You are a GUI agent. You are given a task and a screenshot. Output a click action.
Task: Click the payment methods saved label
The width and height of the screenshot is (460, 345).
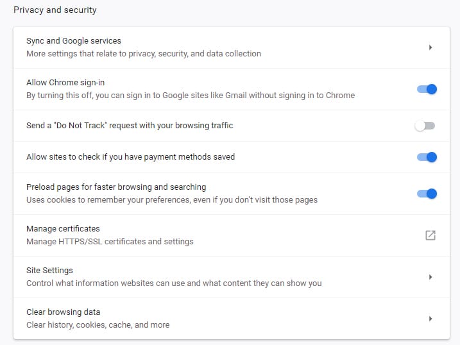130,157
